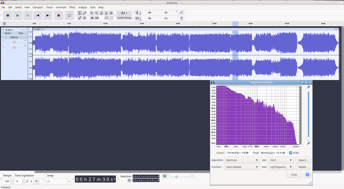
Task: Click Fit selection to width icon
Action: 102,13
